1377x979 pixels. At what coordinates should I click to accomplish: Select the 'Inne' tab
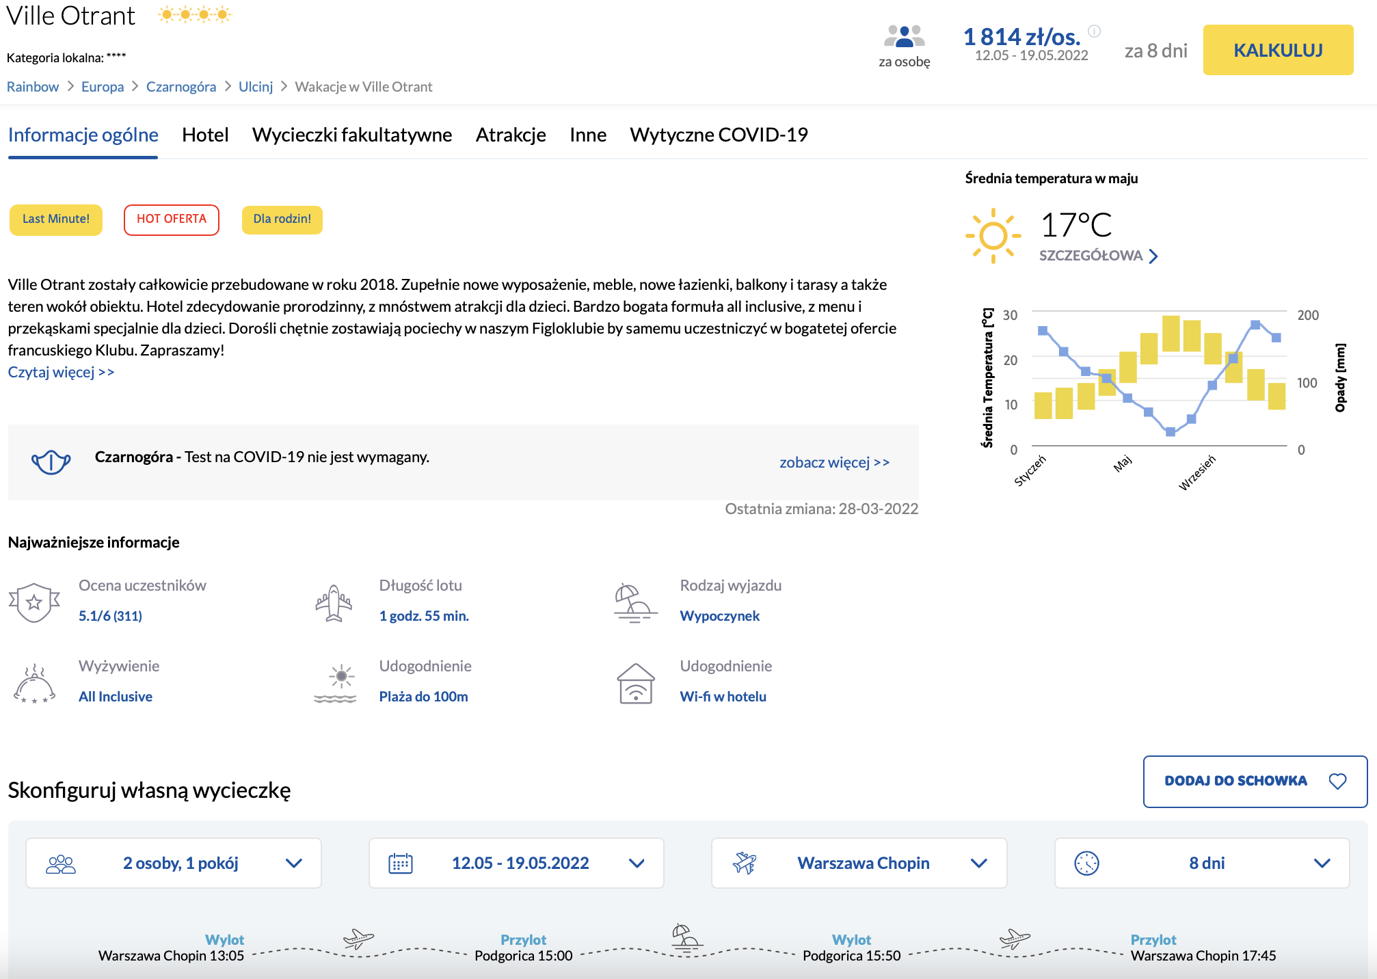588,135
